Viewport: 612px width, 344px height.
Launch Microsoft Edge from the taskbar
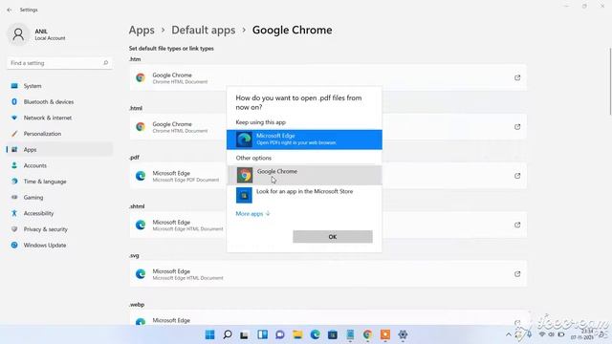pyautogui.click(x=315, y=334)
